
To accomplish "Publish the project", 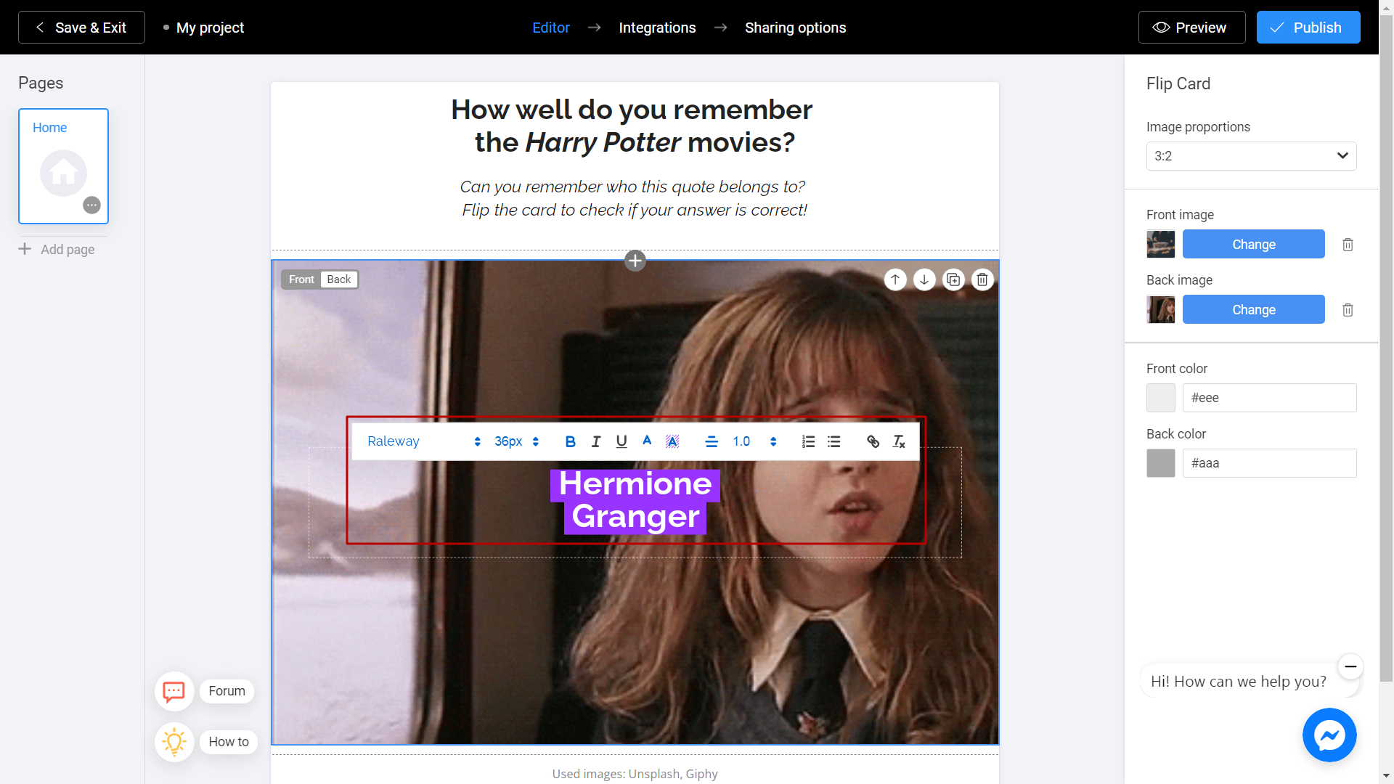I will pos(1308,28).
